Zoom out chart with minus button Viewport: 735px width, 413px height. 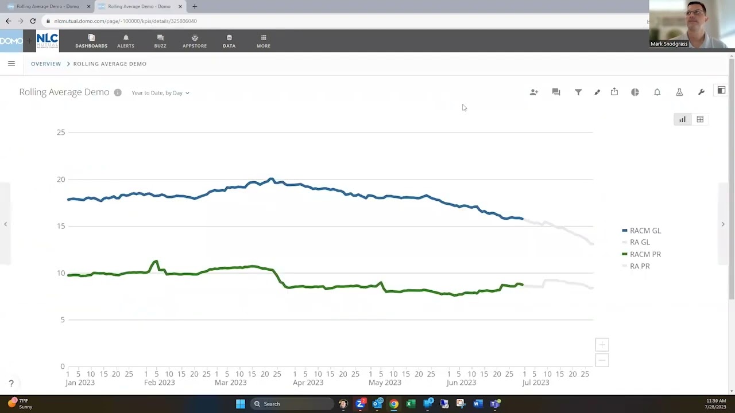click(602, 360)
